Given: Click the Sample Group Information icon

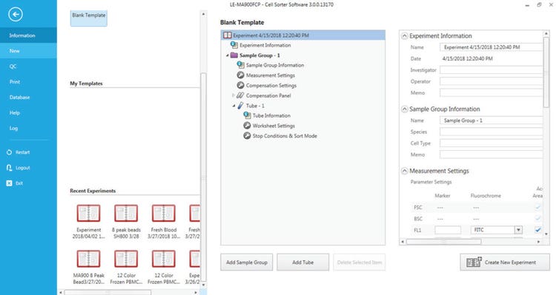Looking at the screenshot, I should (240, 65).
